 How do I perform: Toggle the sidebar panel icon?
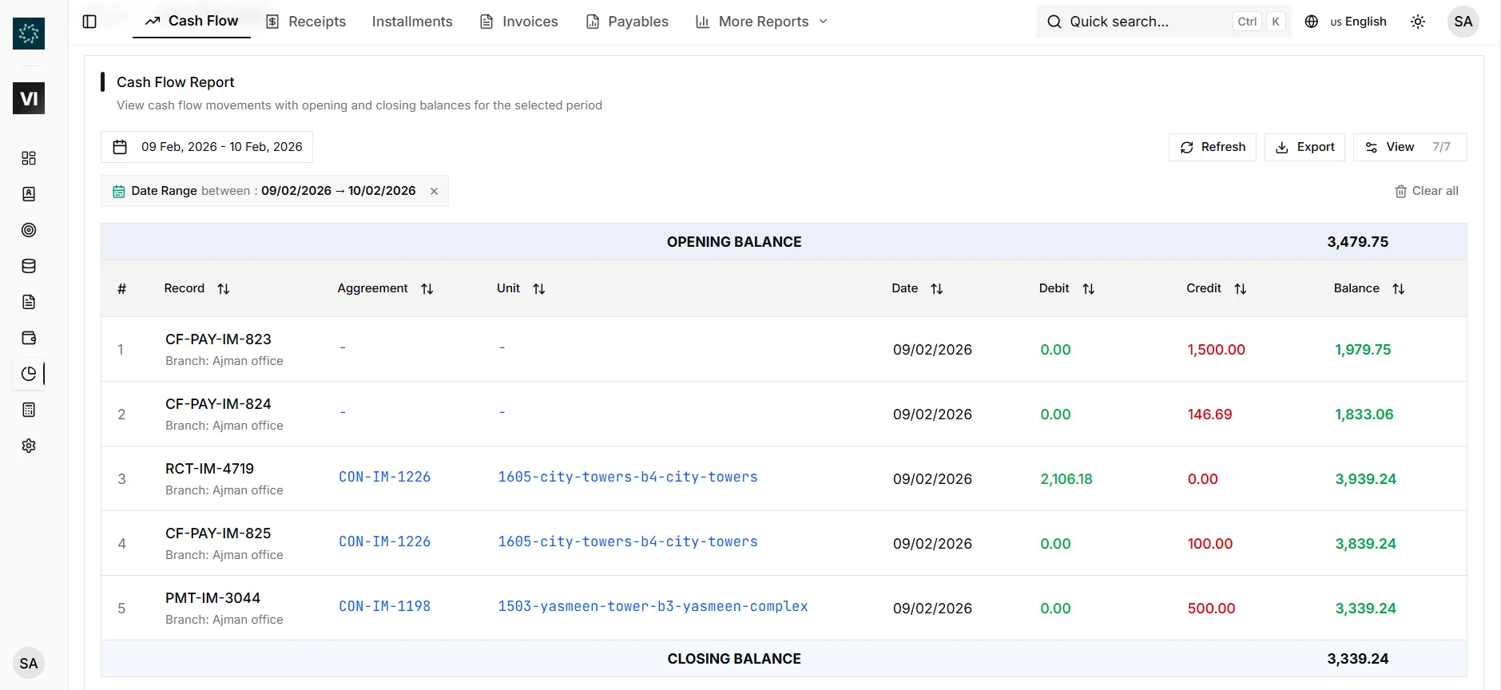pyautogui.click(x=89, y=22)
